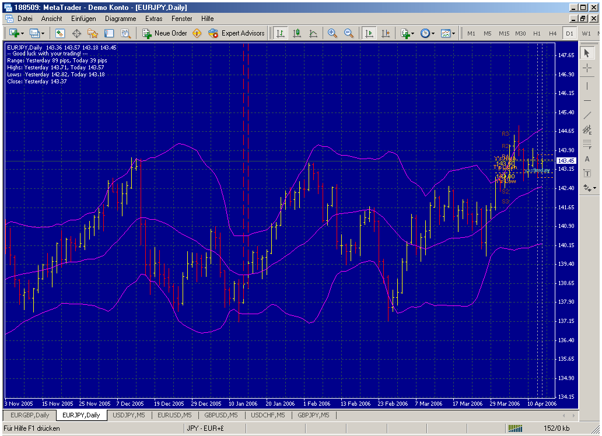Open the Terminal panel icon
Viewport: 602px width, 436px height.
tap(109, 33)
